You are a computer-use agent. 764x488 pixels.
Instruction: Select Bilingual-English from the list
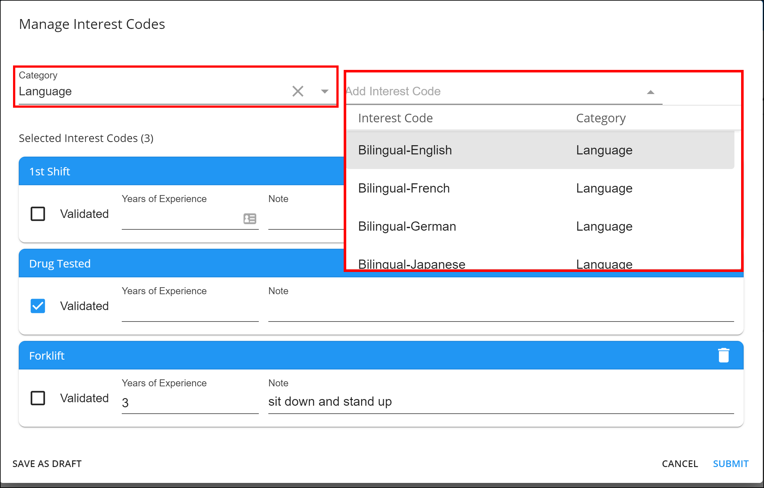pos(405,150)
